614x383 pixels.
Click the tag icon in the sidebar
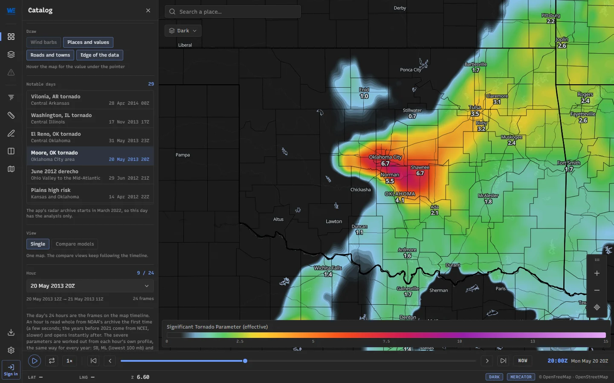11,115
